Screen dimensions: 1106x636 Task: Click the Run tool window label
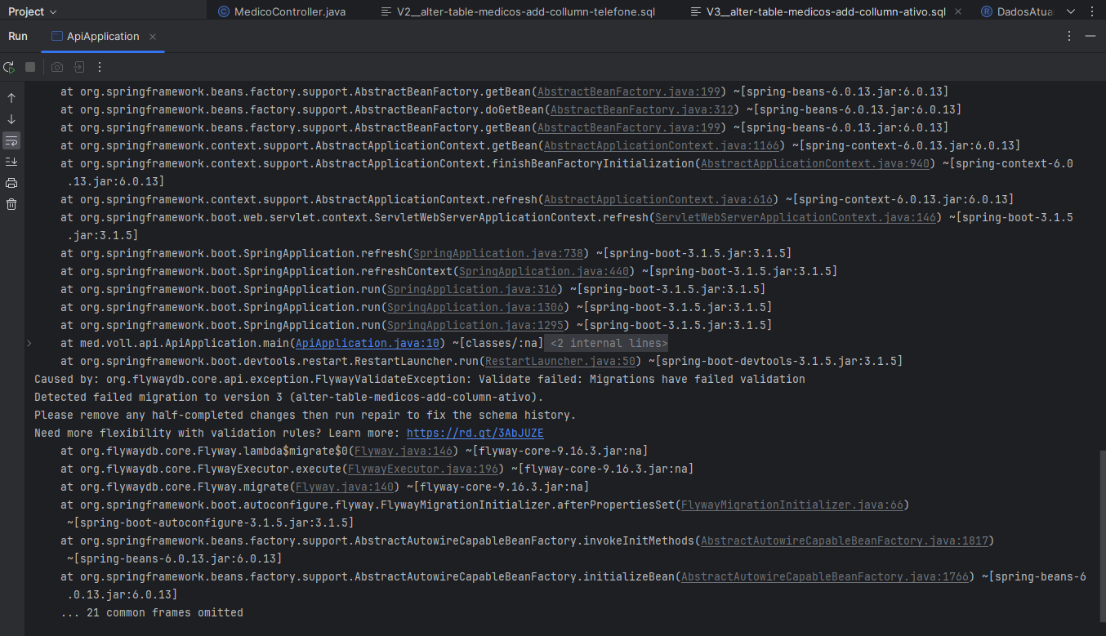(x=18, y=37)
